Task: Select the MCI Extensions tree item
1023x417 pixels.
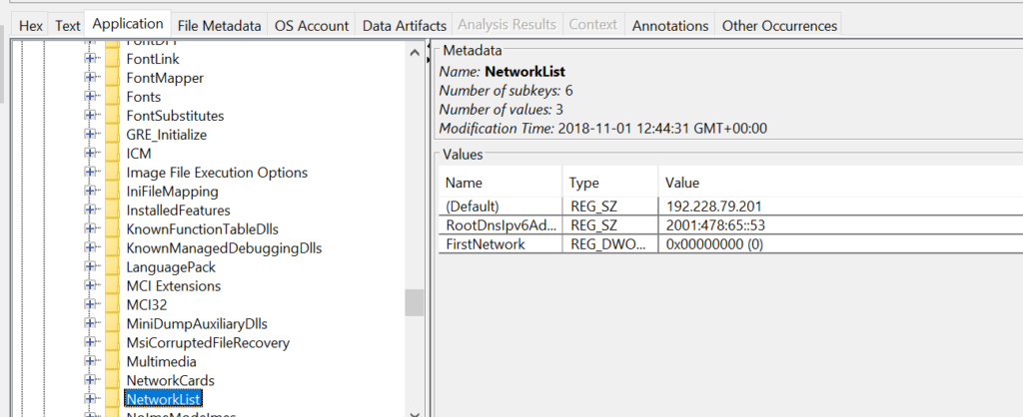Action: (174, 286)
